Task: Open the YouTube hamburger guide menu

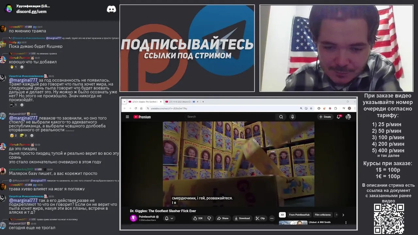Action: coord(127,117)
